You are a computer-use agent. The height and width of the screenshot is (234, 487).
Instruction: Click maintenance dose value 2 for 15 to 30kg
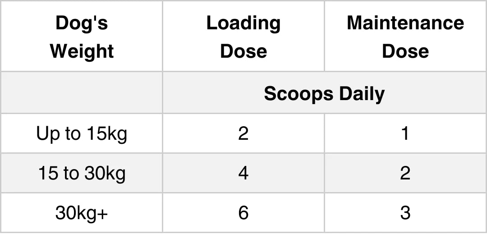pyautogui.click(x=405, y=173)
